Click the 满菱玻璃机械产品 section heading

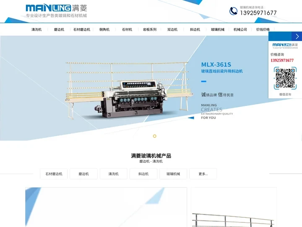(151, 156)
